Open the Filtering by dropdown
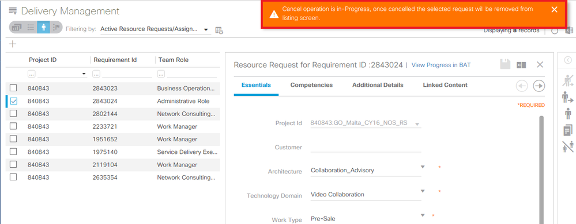This screenshot has width=576, height=224. [155, 29]
